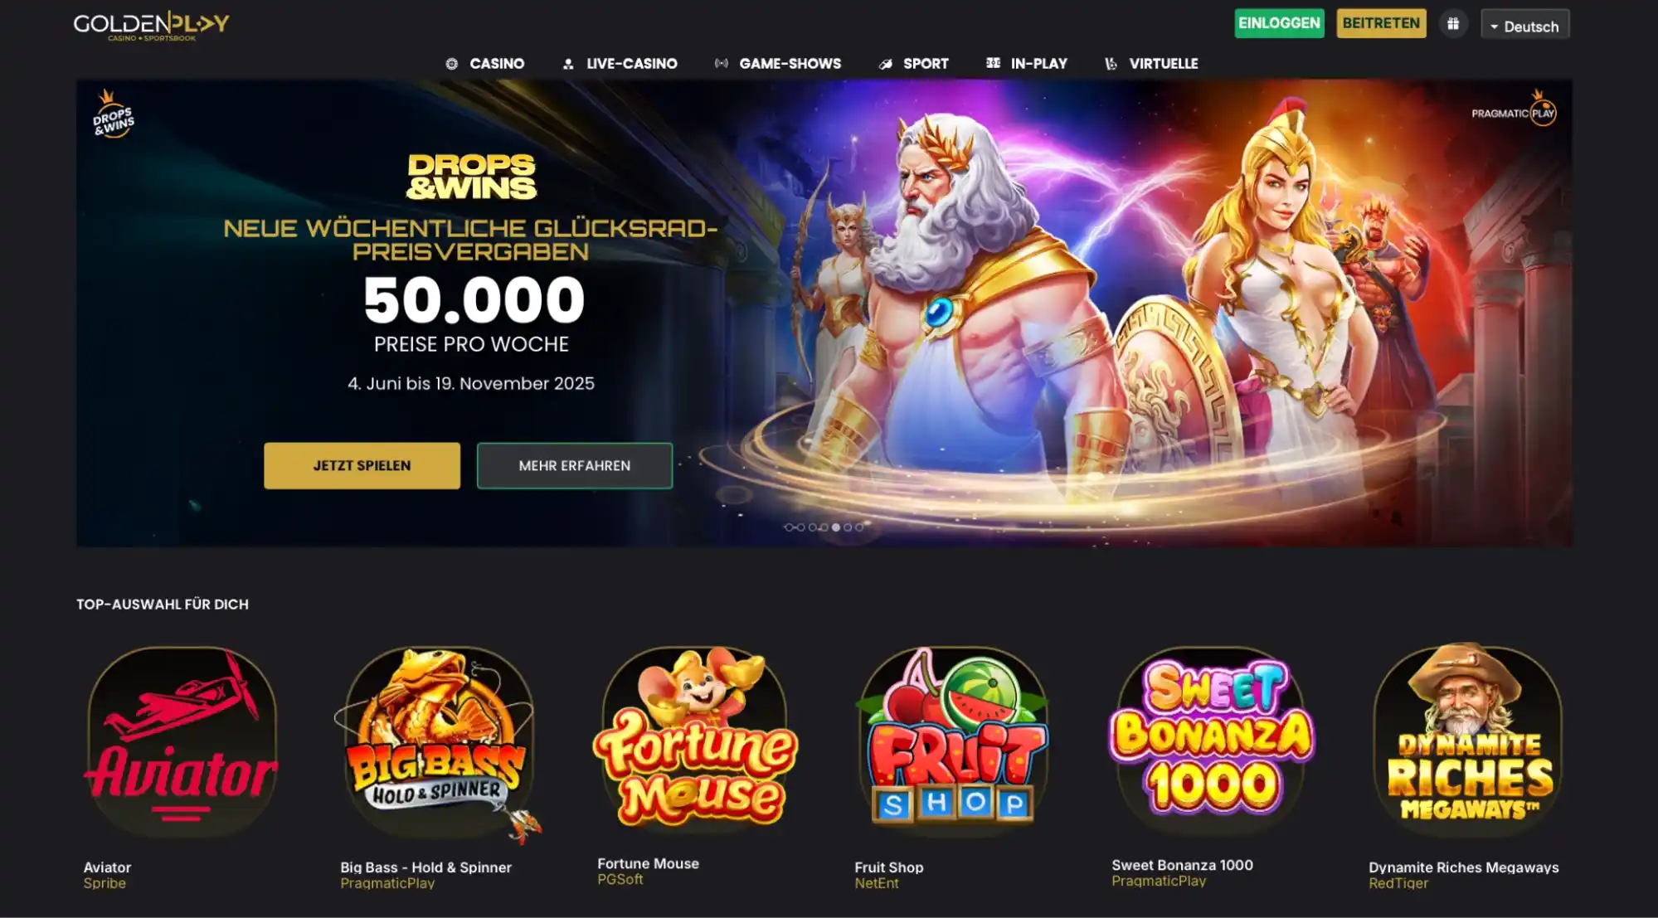Click the Drops & Wins badge icon
1658x918 pixels.
pos(113,114)
